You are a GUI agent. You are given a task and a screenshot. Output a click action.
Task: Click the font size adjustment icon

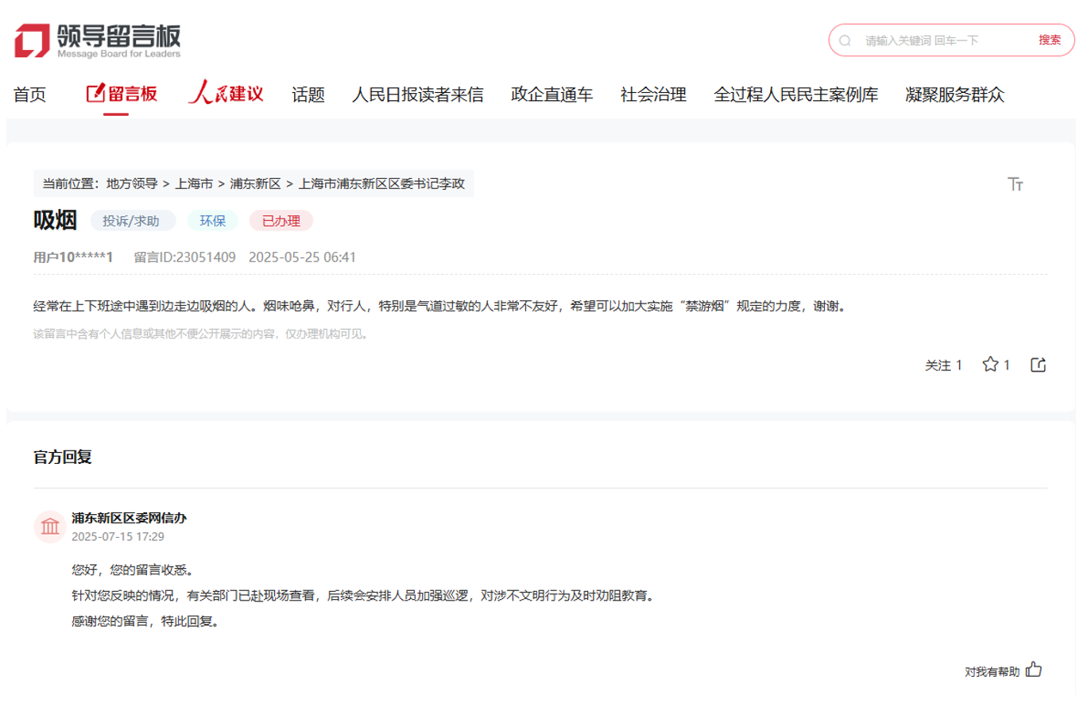[x=1015, y=184]
